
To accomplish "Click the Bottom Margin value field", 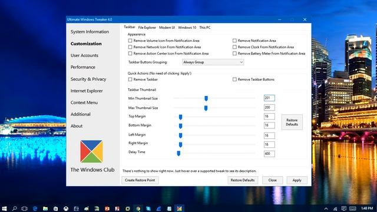I will (x=269, y=125).
